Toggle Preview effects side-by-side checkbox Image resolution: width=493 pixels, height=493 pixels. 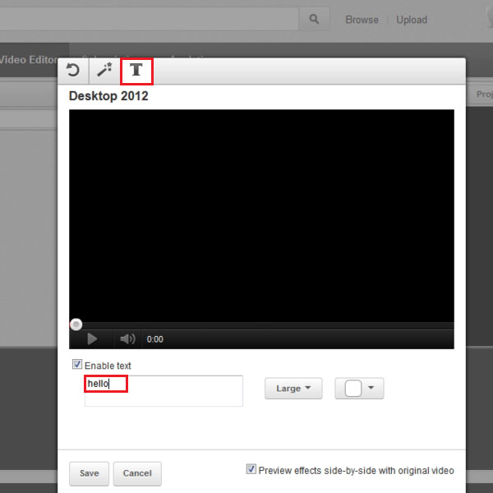[251, 469]
